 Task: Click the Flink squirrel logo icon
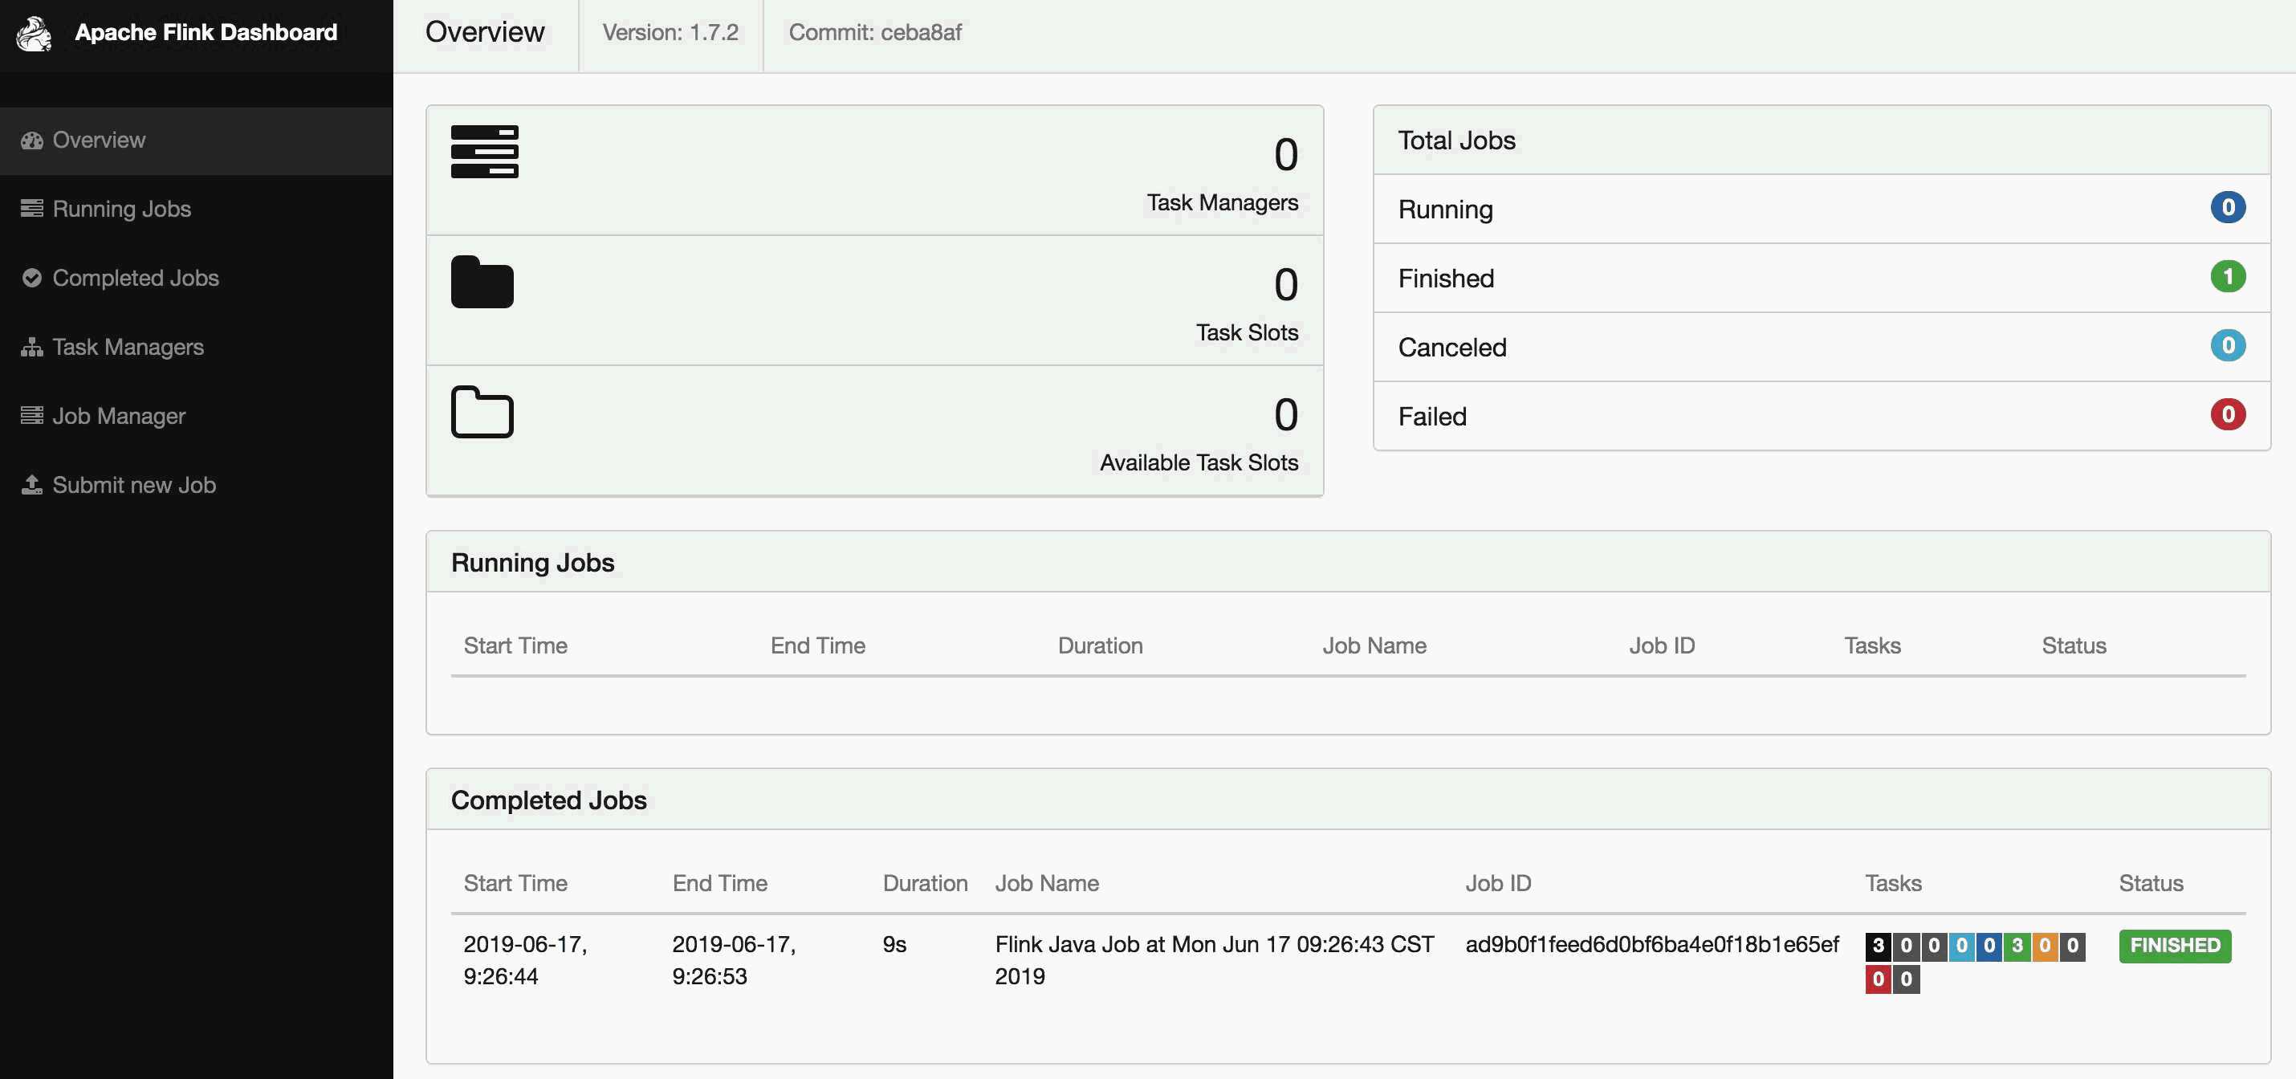coord(35,34)
